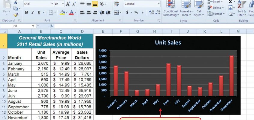Image resolution: width=254 pixels, height=120 pixels.
Task: Select column B header
Action: (41, 31)
